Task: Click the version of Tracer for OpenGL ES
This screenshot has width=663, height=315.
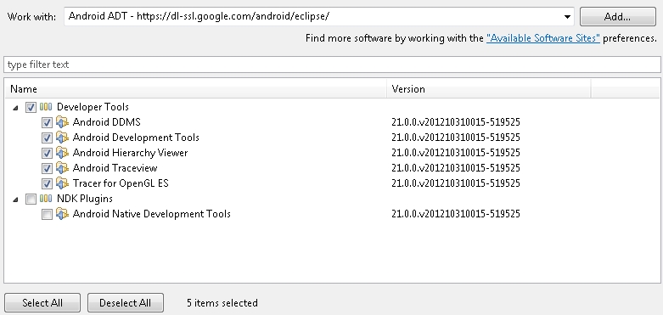Action: pyautogui.click(x=456, y=183)
